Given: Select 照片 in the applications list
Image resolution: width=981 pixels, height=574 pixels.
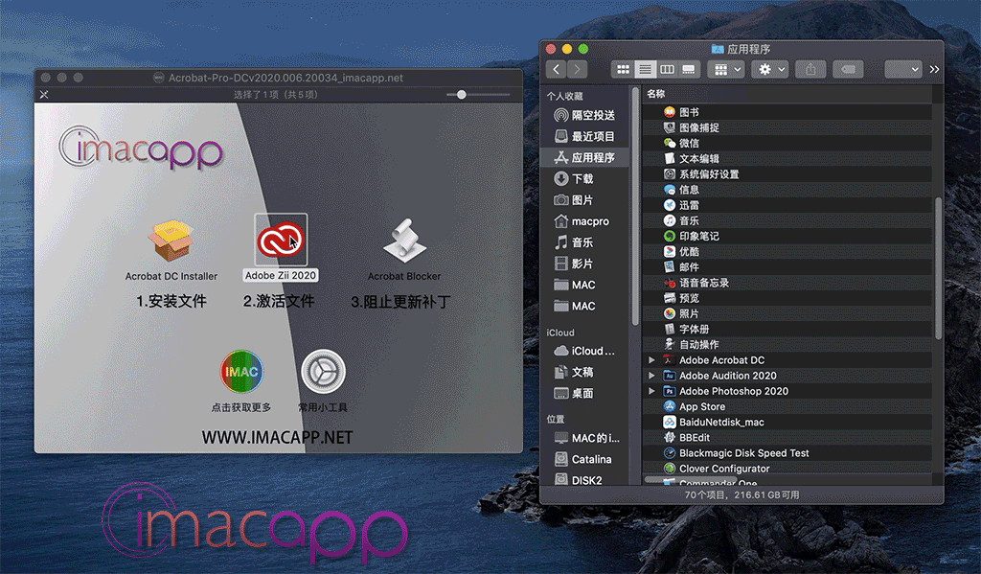Looking at the screenshot, I should tap(787, 313).
